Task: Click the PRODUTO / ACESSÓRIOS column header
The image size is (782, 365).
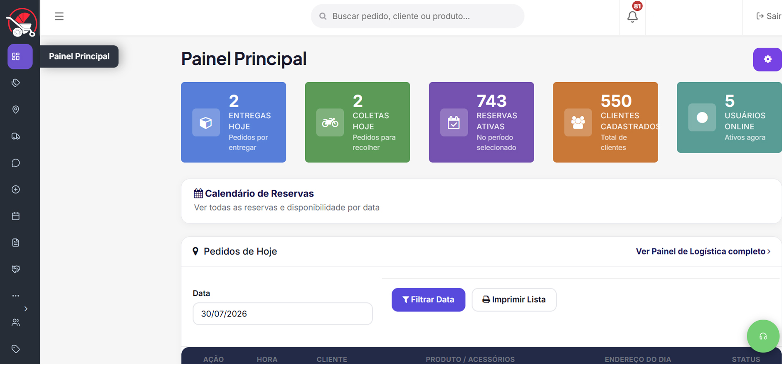Action: click(x=470, y=359)
